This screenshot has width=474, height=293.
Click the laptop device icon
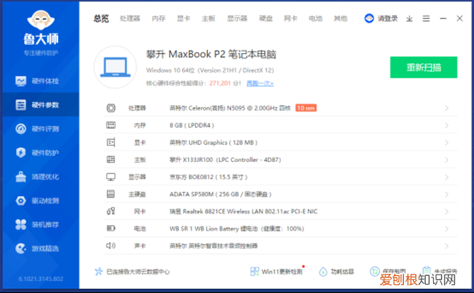click(115, 67)
